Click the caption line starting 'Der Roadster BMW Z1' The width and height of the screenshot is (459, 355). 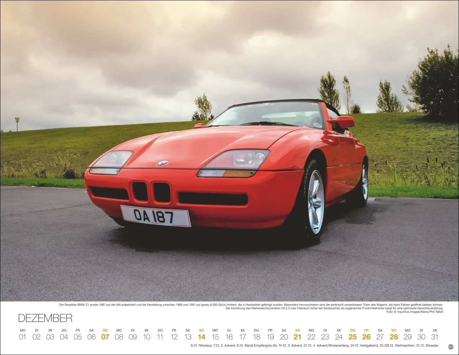[x=251, y=305]
